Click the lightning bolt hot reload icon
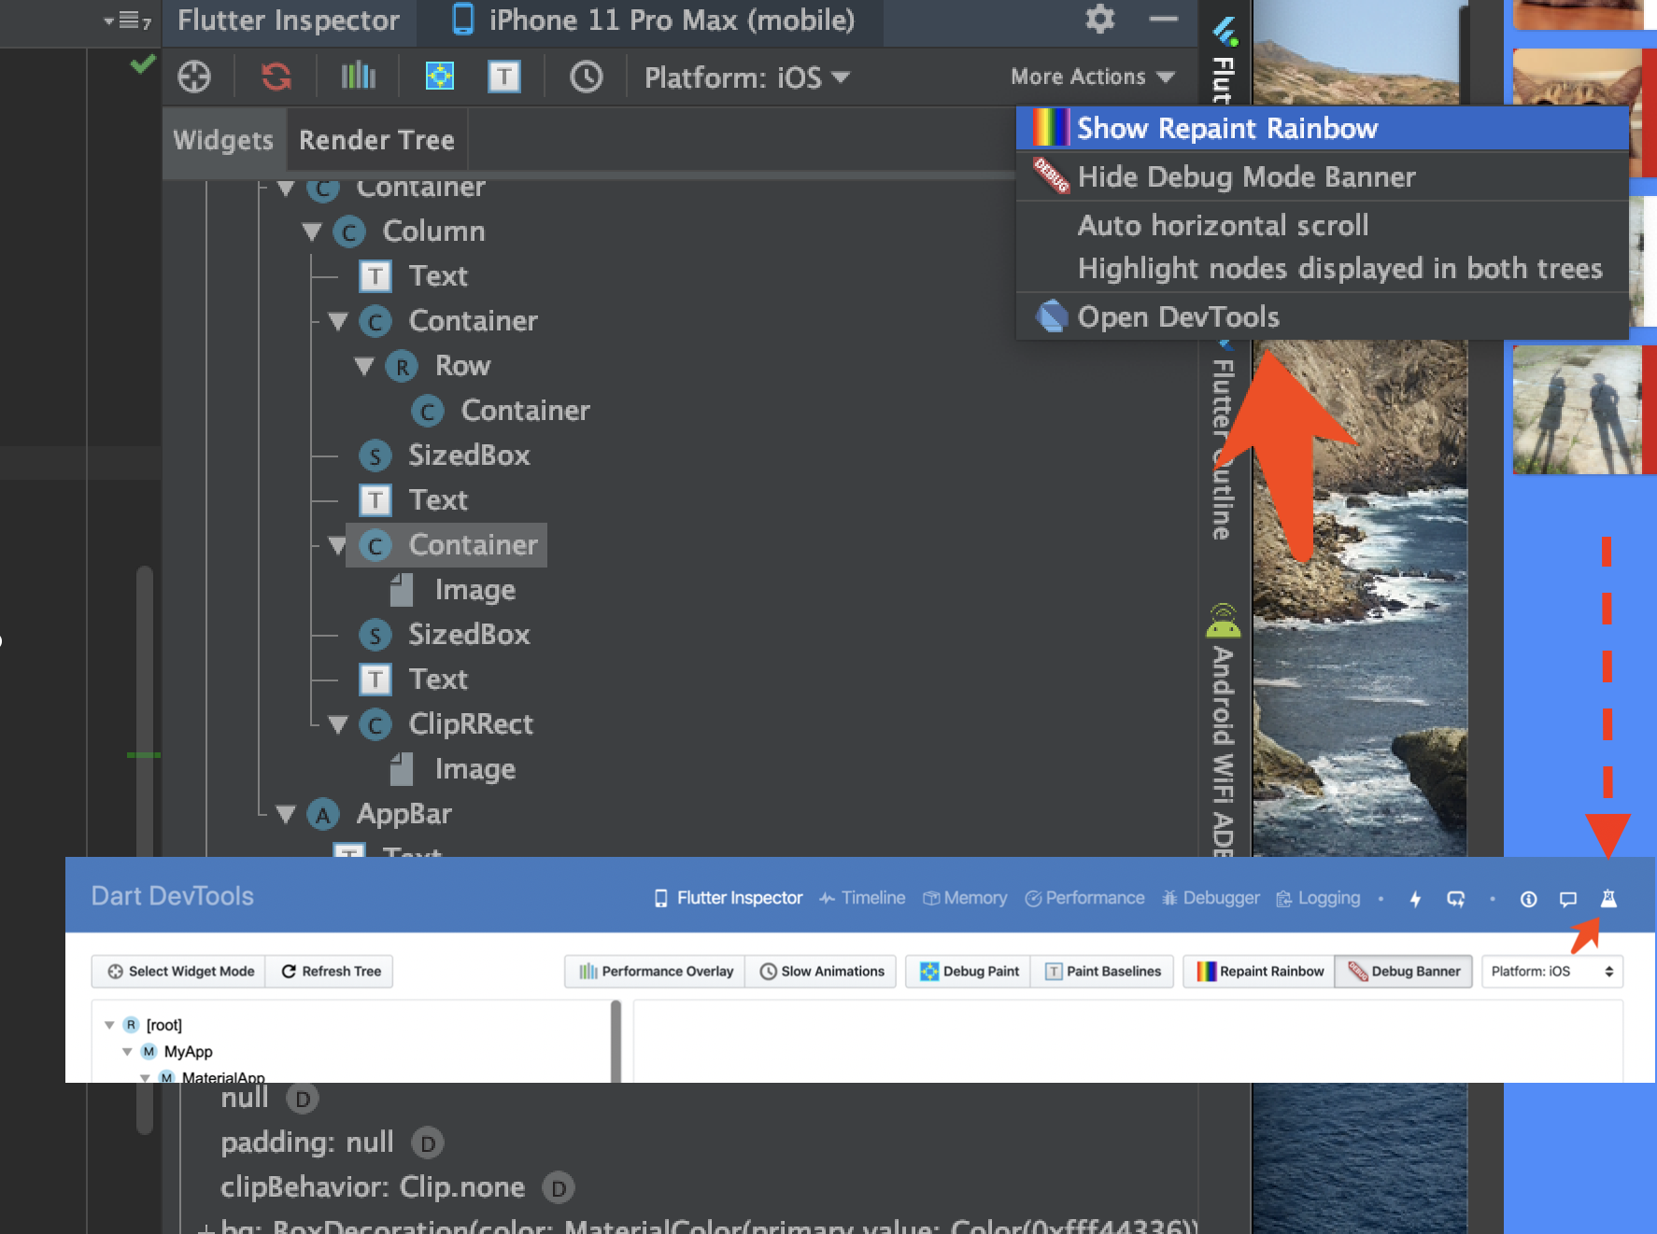1657x1234 pixels. 1415,898
